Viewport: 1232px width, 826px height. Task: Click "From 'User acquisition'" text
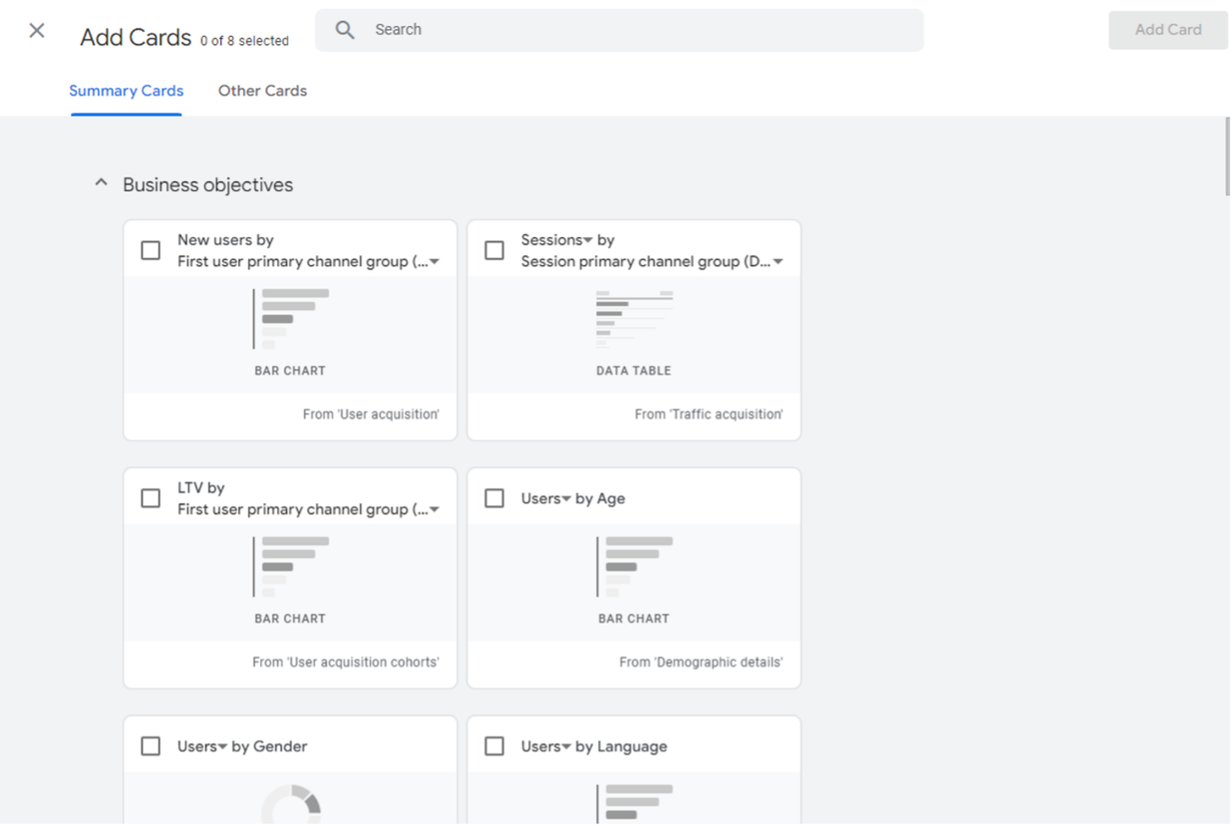[x=371, y=414]
